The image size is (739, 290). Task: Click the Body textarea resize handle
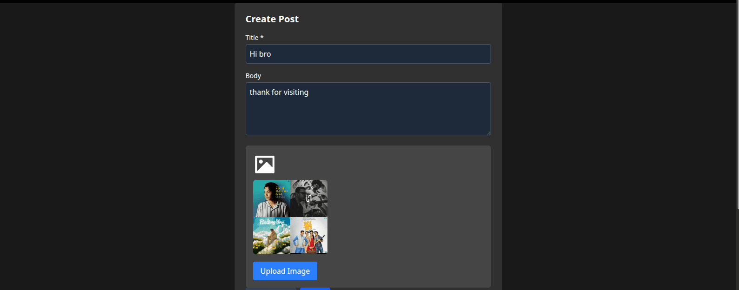coord(488,132)
